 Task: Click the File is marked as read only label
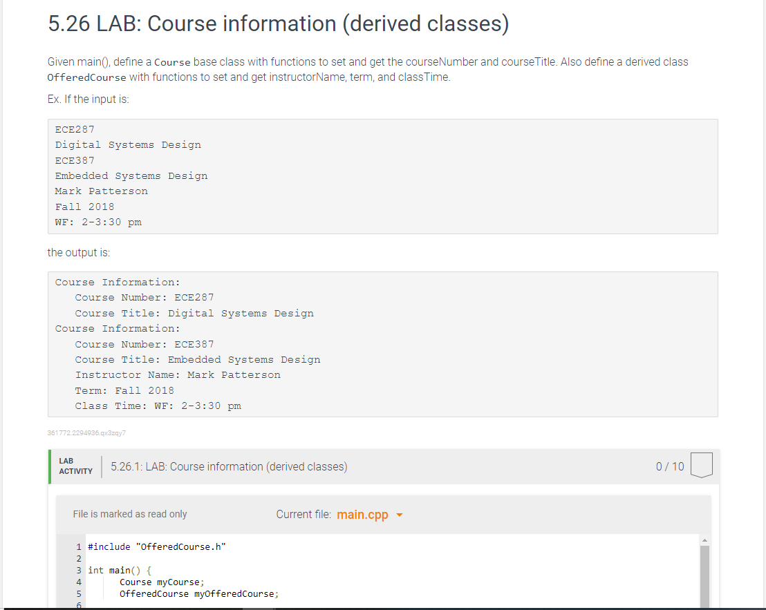[x=130, y=514]
